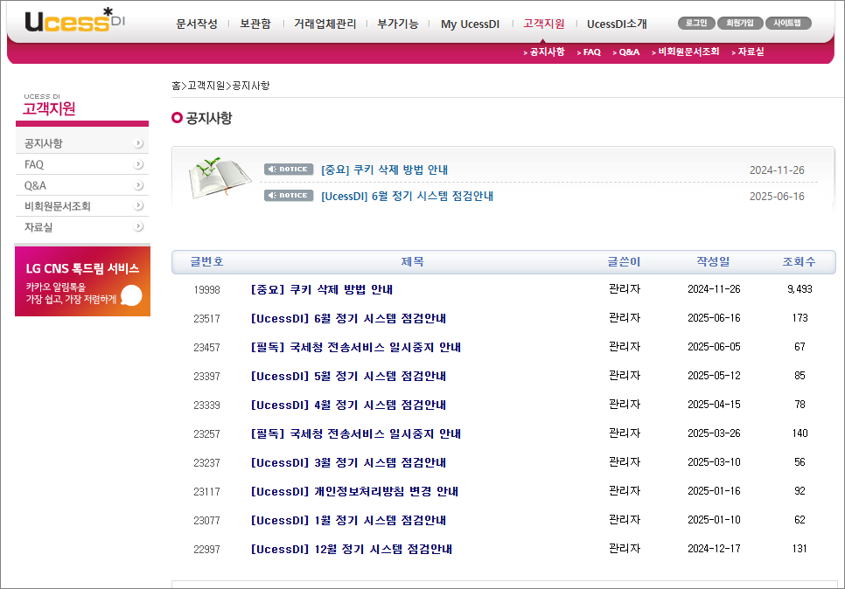The height and width of the screenshot is (589, 845).
Task: Open FAQ in the left sidebar
Action: point(82,164)
